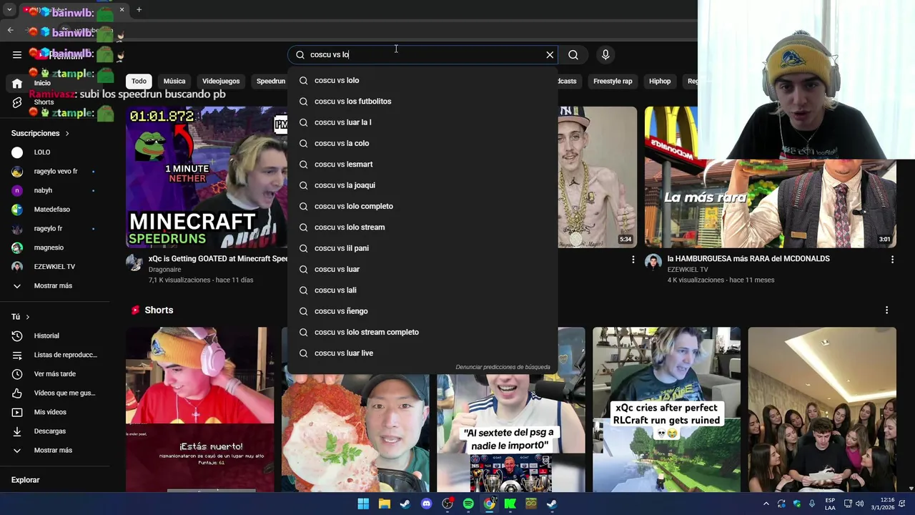Screen dimensions: 915x515
Task: Open Spotify from the taskbar
Action: (x=468, y=504)
